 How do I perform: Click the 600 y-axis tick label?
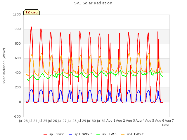click(18, 58)
